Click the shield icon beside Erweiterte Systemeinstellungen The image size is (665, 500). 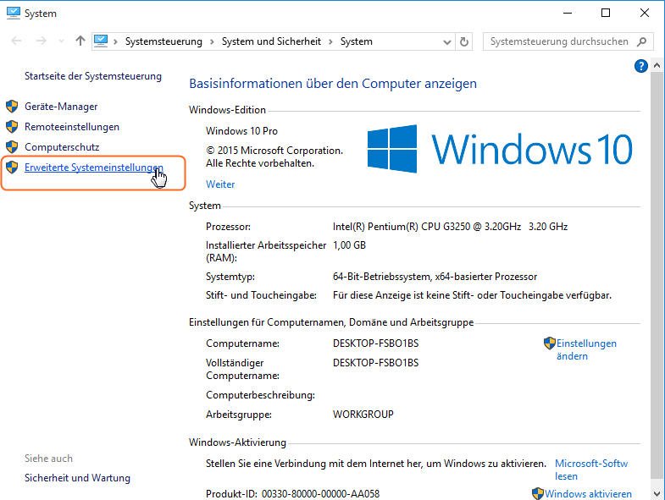(x=12, y=168)
